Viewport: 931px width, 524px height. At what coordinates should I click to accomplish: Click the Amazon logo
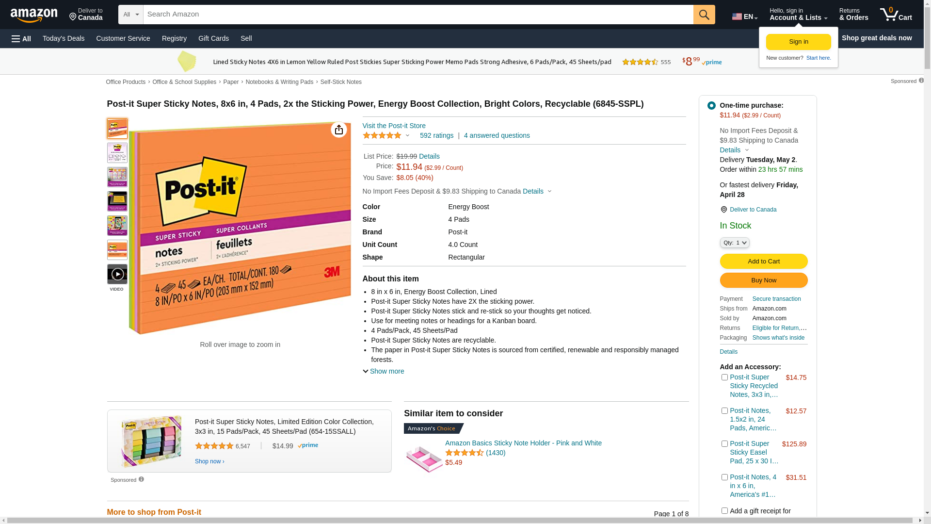[x=34, y=15]
